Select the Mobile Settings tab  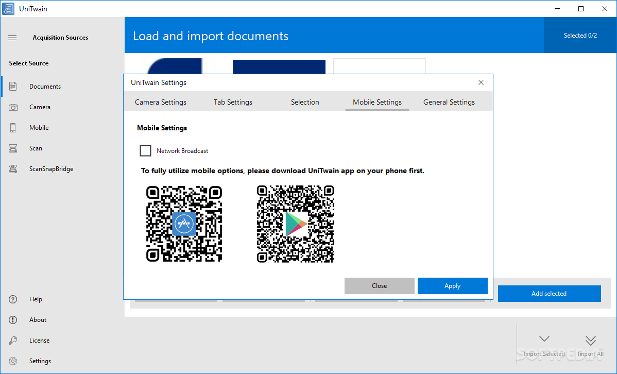click(x=377, y=102)
